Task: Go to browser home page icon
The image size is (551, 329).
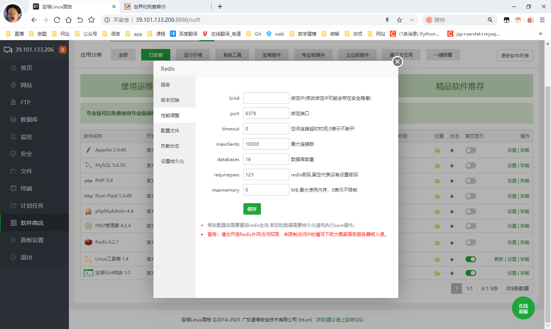Action: [68, 20]
